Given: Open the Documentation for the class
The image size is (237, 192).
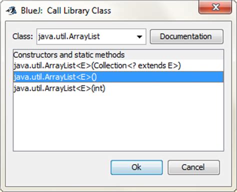Looking at the screenshot, I should [x=186, y=36].
